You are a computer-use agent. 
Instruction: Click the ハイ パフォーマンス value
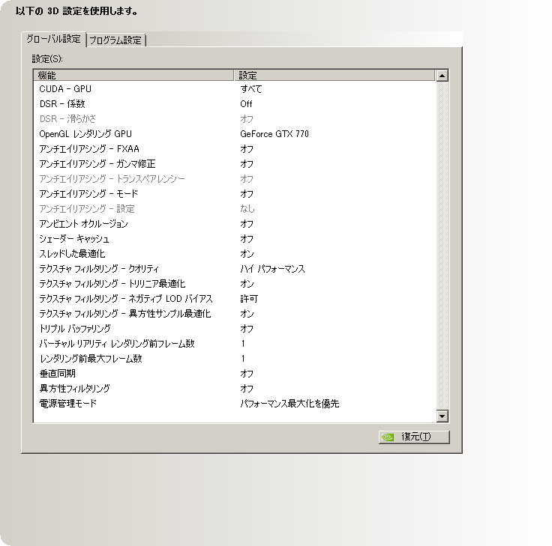pos(272,269)
